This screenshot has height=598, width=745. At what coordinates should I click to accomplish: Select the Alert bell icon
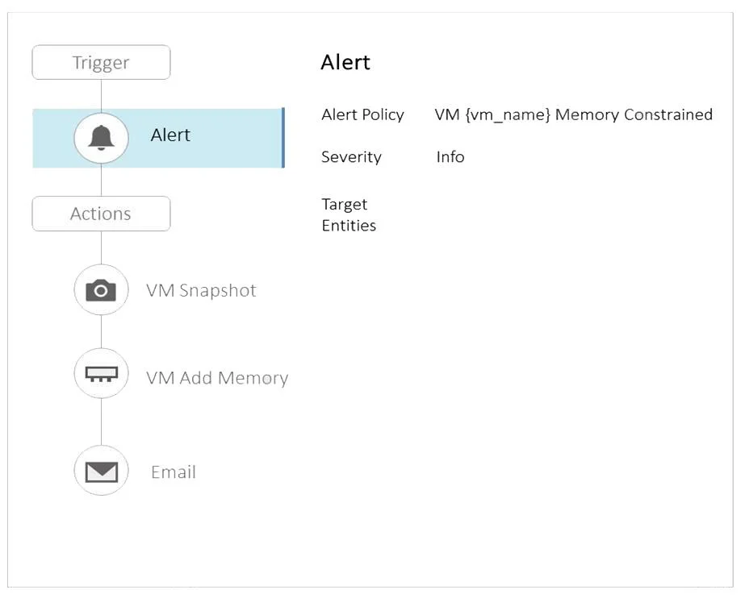click(101, 138)
